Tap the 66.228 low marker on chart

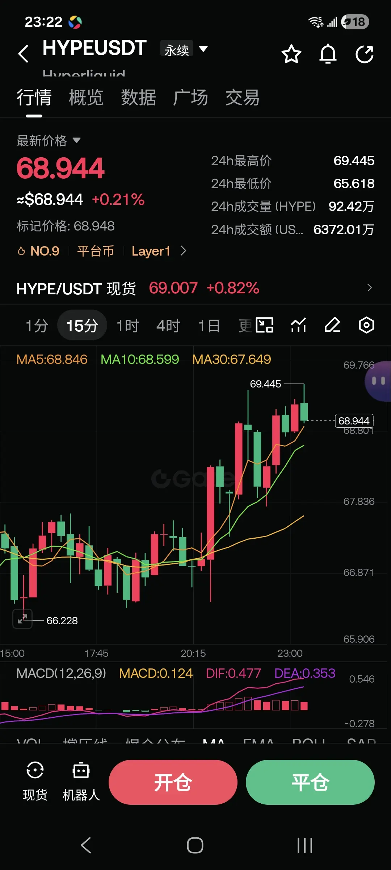pos(62,621)
